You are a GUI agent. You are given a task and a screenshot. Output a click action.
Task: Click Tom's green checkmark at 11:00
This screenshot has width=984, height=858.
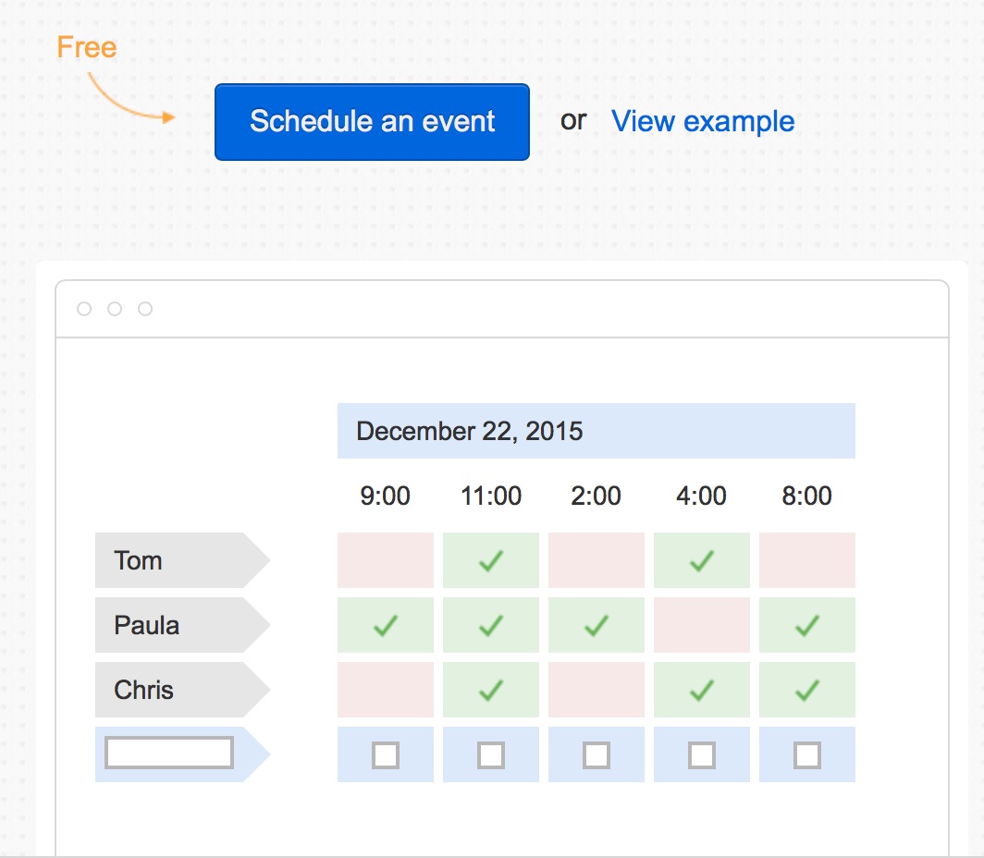tap(491, 560)
